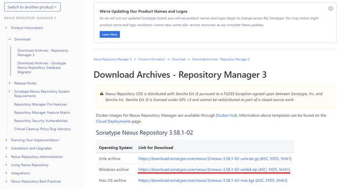Download the Windows archive win64.zip link
Viewport: 340px width, 189px height.
click(197, 170)
